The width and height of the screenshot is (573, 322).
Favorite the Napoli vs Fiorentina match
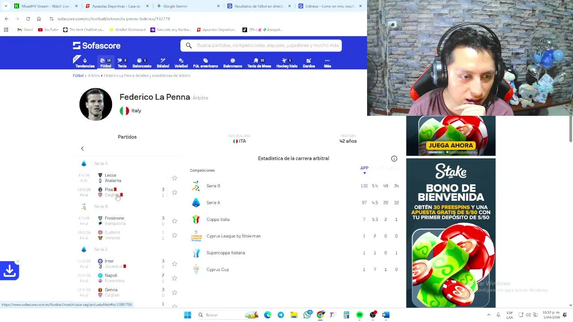175,278
